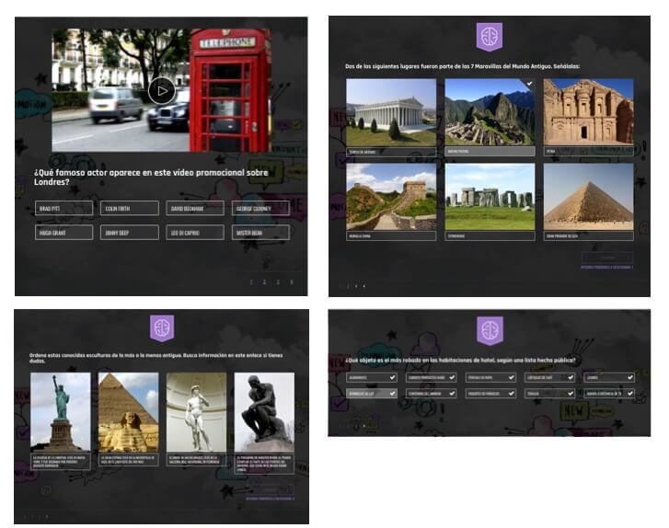Toggle the third checkbox in bottom row of hotel quiz
The image size is (669, 528).
pyautogui.click(x=511, y=394)
